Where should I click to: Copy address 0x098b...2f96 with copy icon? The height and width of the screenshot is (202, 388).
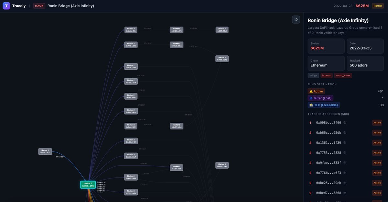[x=345, y=123]
